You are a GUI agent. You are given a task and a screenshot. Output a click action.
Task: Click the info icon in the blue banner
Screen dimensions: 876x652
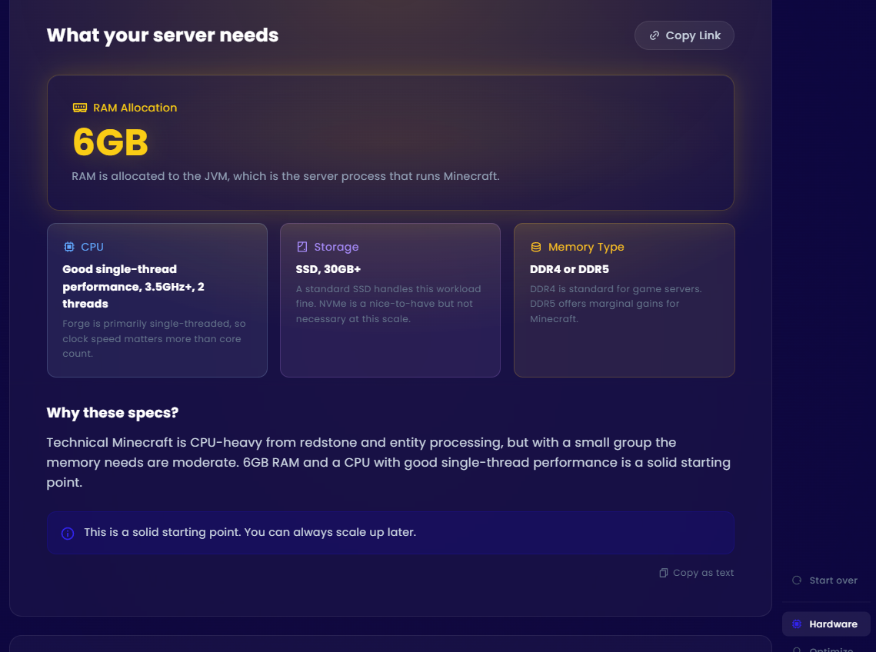67,533
